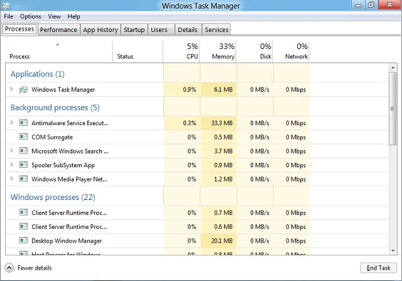The image size is (402, 281).
Task: Click the 0.3% CPU value
Action: click(x=190, y=123)
